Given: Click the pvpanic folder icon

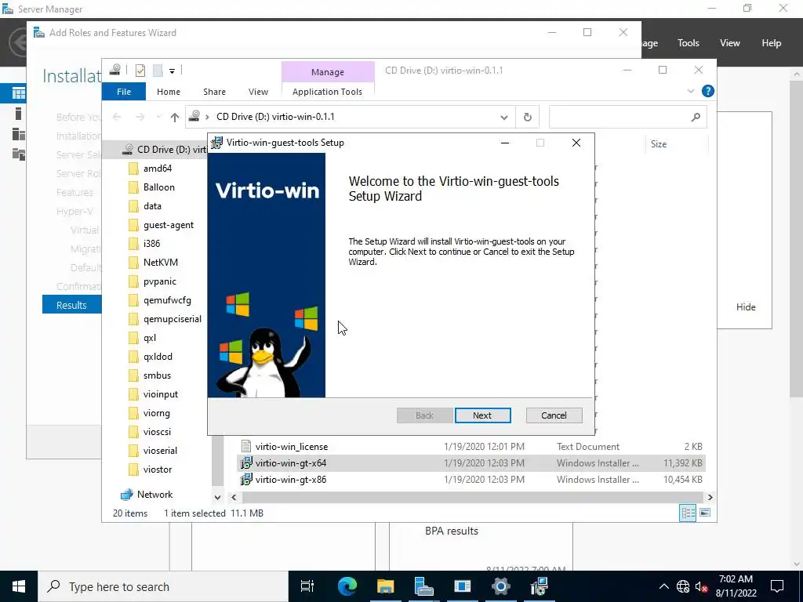Looking at the screenshot, I should click(133, 281).
